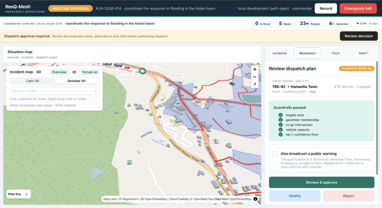Click COMMAND CENTRE / KLN-2026-014 breadcrumb
382x208 pixels.
click(x=33, y=24)
